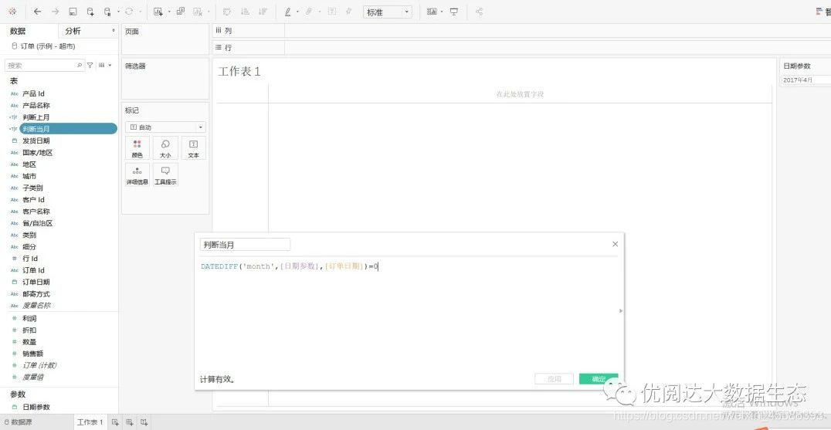Select the 订单日期 field

36,283
